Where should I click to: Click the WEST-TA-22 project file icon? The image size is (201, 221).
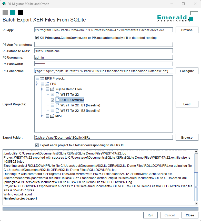(57, 95)
